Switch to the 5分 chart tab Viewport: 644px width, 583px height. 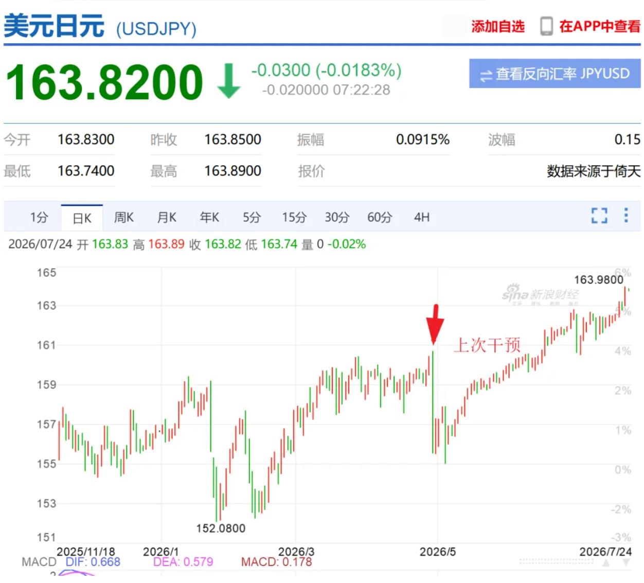click(x=252, y=218)
